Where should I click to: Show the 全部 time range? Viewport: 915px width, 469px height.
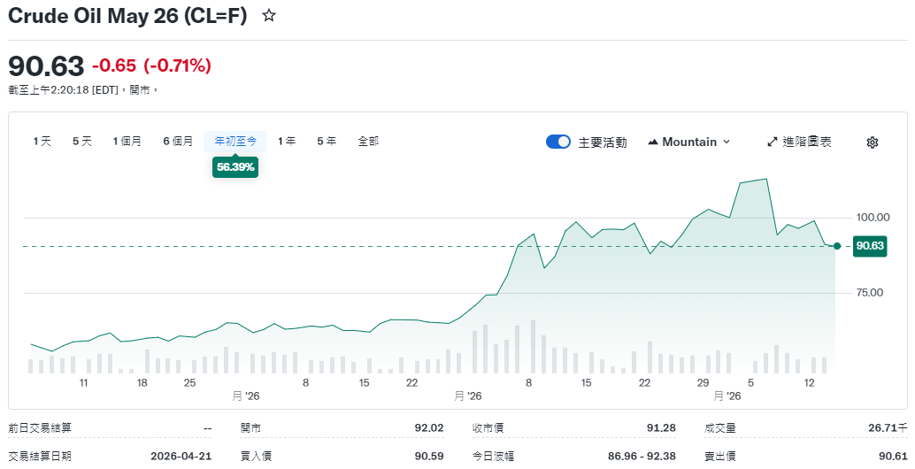[368, 142]
